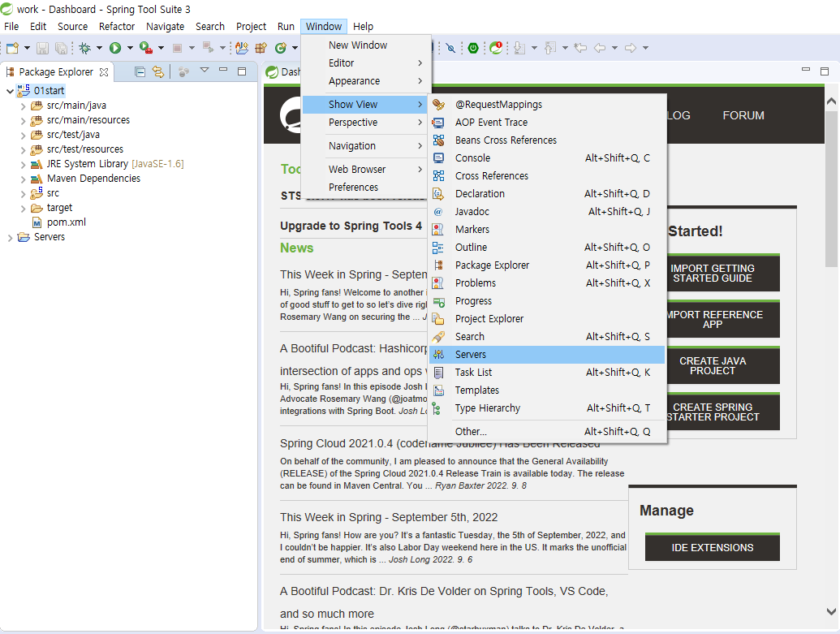Screen dimensions: 840x634
Task: Open the New wizard dropdown arrow
Action: pyautogui.click(x=27, y=48)
